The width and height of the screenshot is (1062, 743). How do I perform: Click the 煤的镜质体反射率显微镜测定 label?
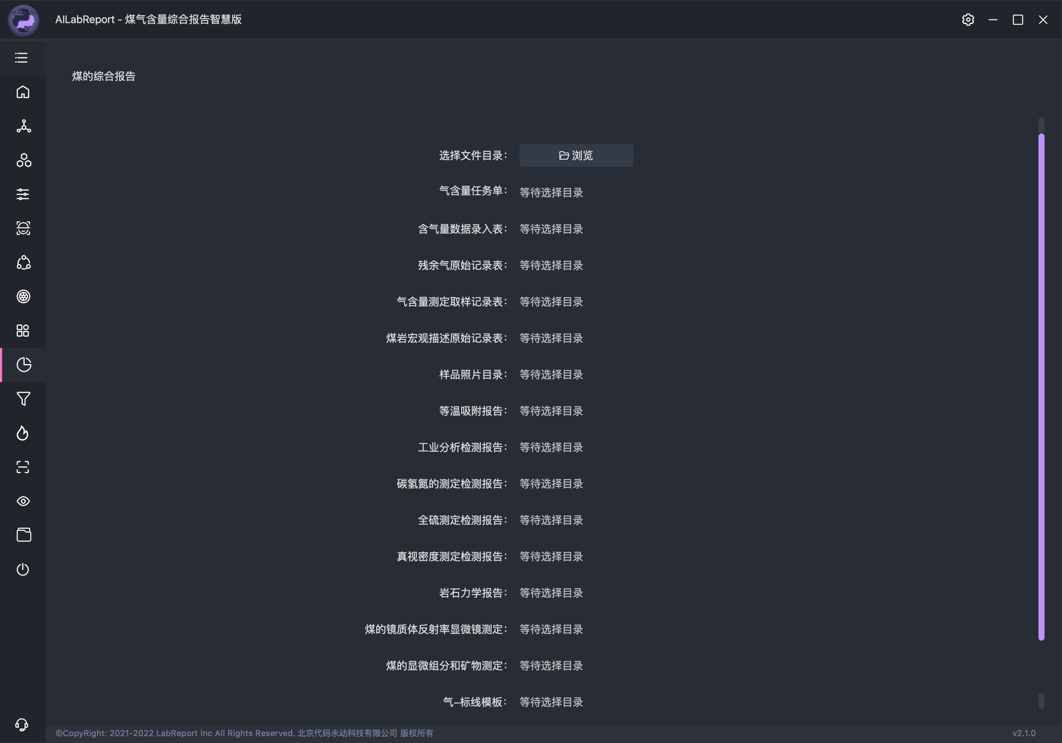pyautogui.click(x=436, y=629)
